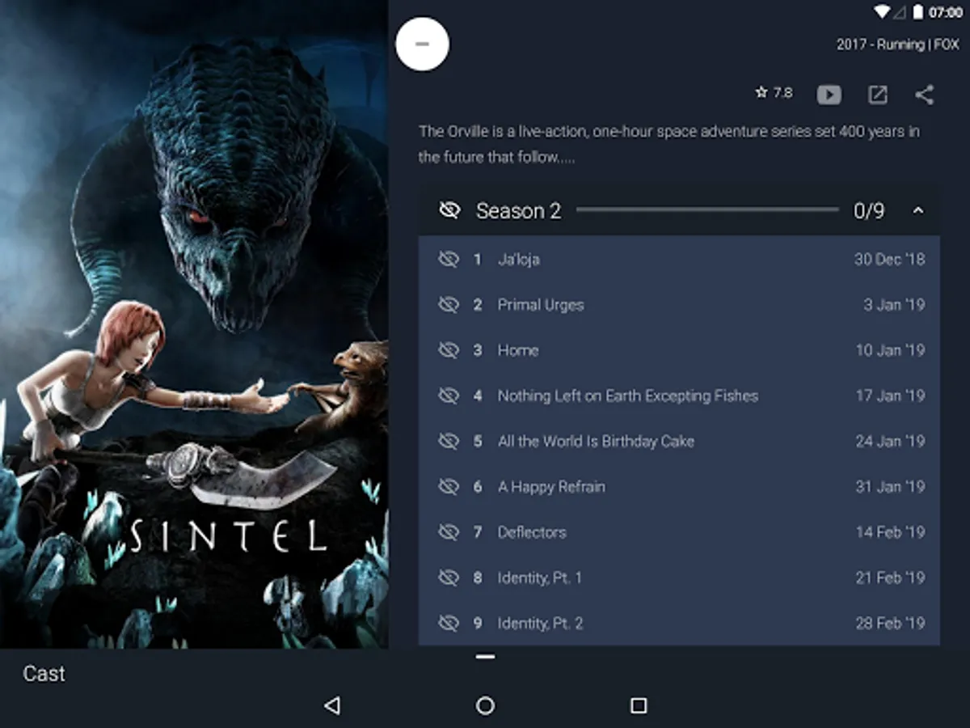Tap the Sintel poster image
Image resolution: width=970 pixels, height=728 pixels.
(x=194, y=324)
